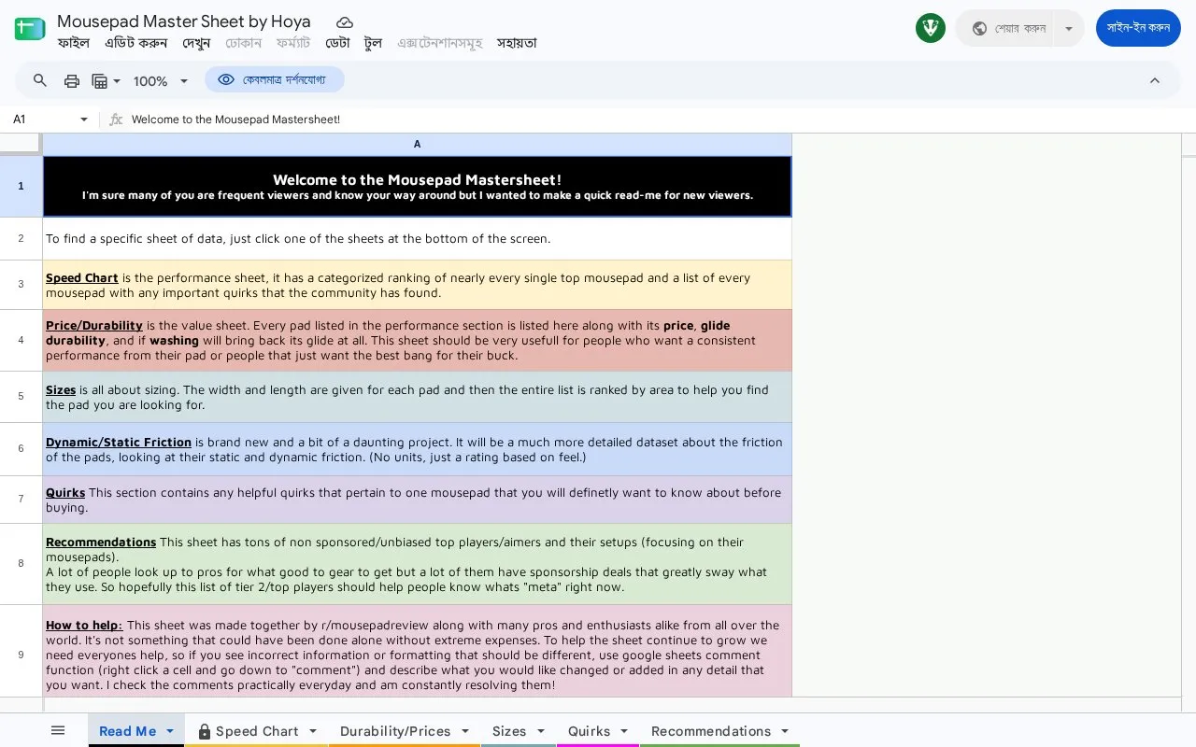Open the সহায়তা menu
The image size is (1196, 747).
[x=517, y=43]
